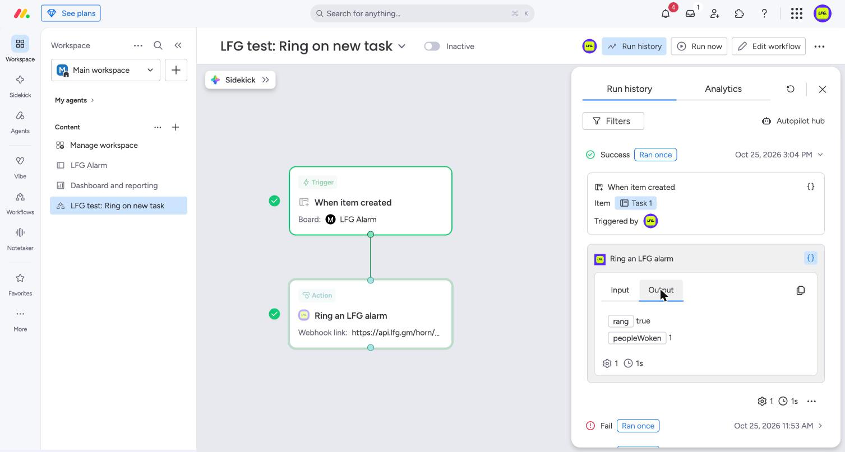
Task: Copy the action output to clipboard
Action: coord(801,290)
